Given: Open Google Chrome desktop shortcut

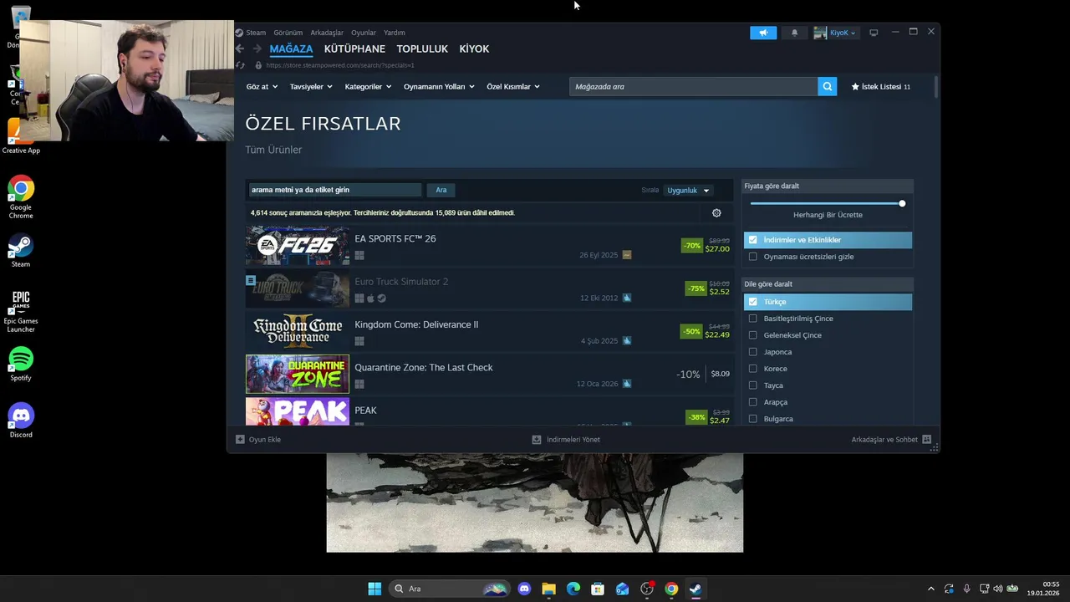Looking at the screenshot, I should (21, 197).
